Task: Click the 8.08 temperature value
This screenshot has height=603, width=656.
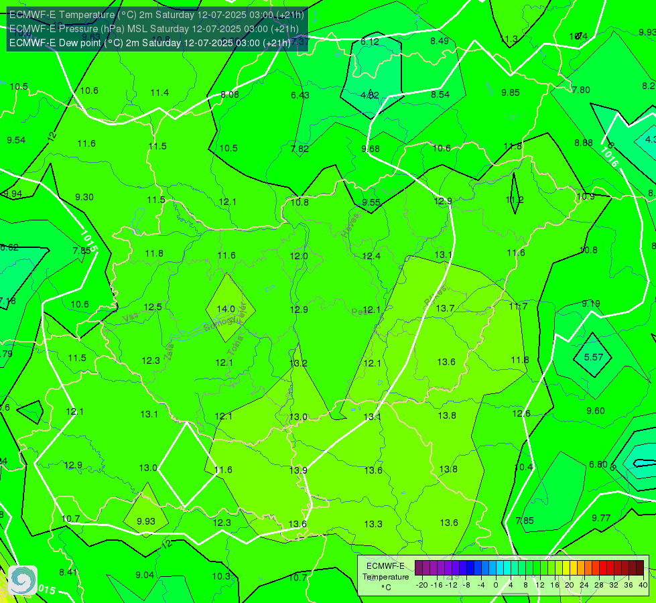Action: (230, 94)
